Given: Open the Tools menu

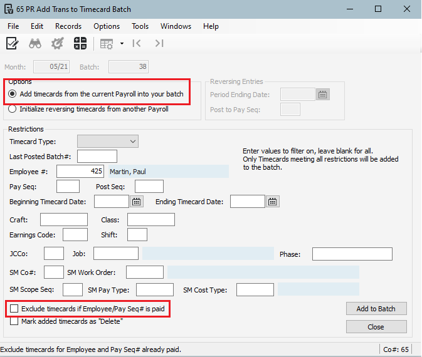Looking at the screenshot, I should click(140, 26).
